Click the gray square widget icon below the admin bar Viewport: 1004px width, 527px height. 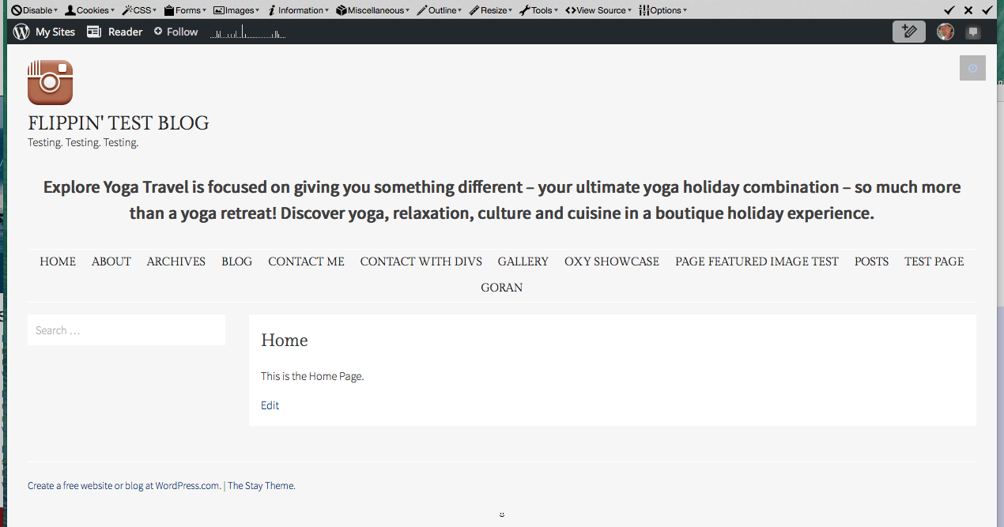click(x=972, y=68)
